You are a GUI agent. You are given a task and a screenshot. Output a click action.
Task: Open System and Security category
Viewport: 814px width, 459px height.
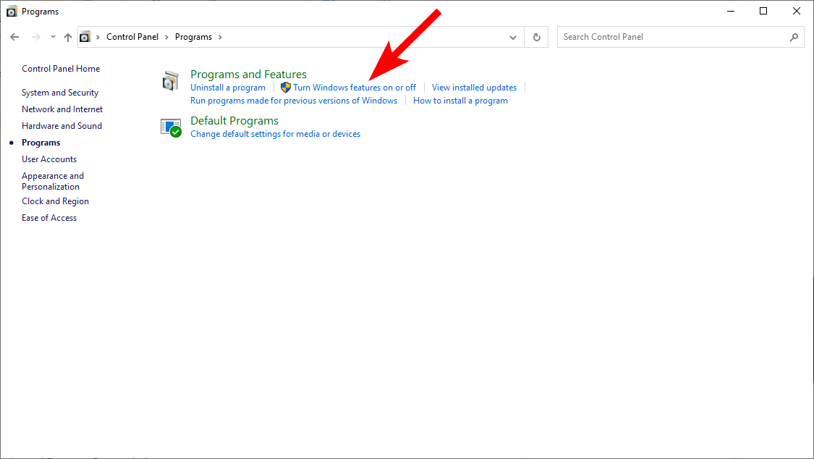(x=60, y=93)
